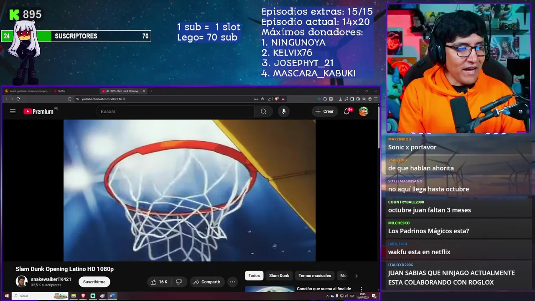Image resolution: width=535 pixels, height=301 pixels.
Task: Select the Temas musicales chip
Action: point(315,275)
